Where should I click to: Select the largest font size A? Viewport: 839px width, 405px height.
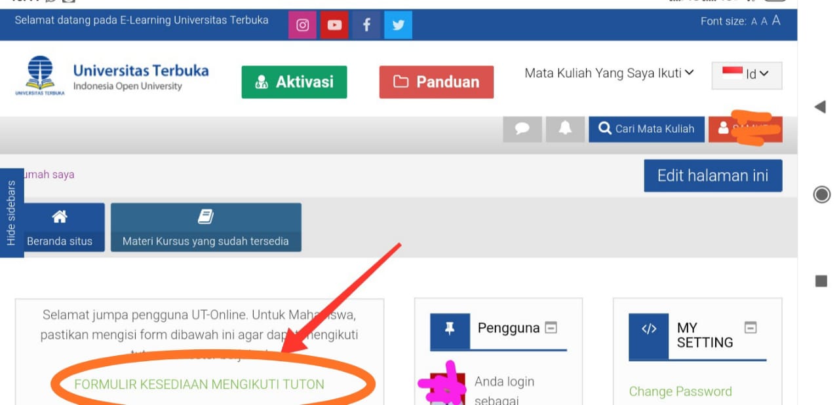776,20
